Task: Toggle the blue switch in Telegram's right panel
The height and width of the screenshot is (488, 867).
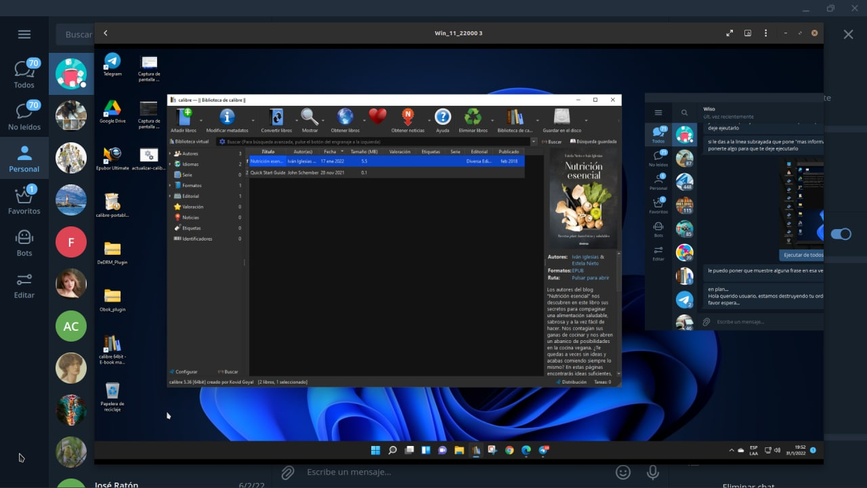Action: click(x=841, y=234)
